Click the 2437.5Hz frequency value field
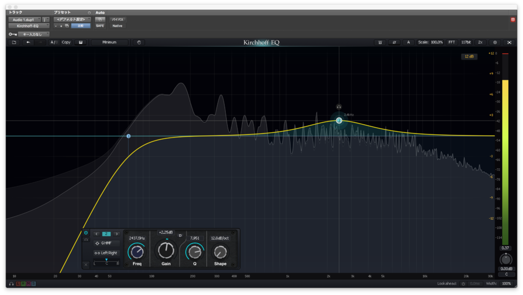The height and width of the screenshot is (295, 523). (x=137, y=238)
